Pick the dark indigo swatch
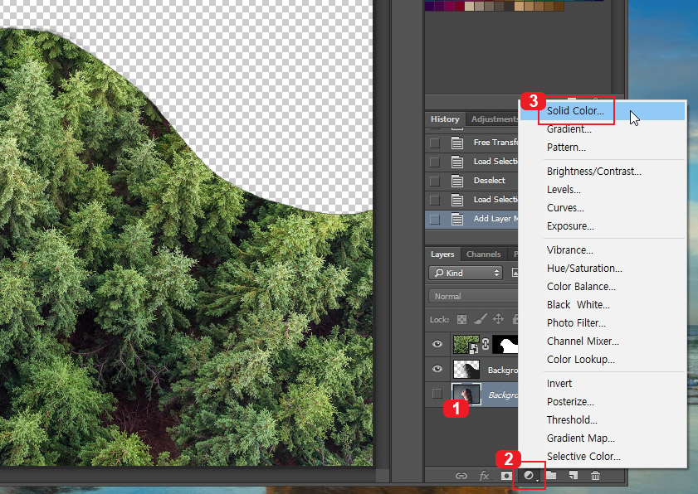The image size is (698, 494). [x=430, y=7]
